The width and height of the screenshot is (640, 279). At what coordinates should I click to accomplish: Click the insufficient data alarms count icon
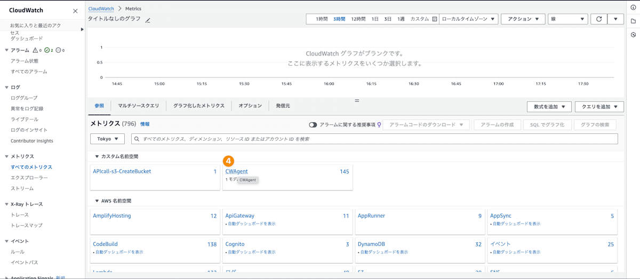(x=59, y=50)
